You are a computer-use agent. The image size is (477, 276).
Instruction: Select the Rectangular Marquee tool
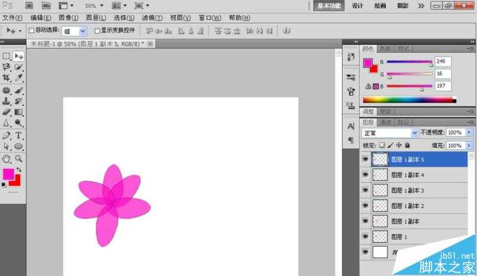7,56
